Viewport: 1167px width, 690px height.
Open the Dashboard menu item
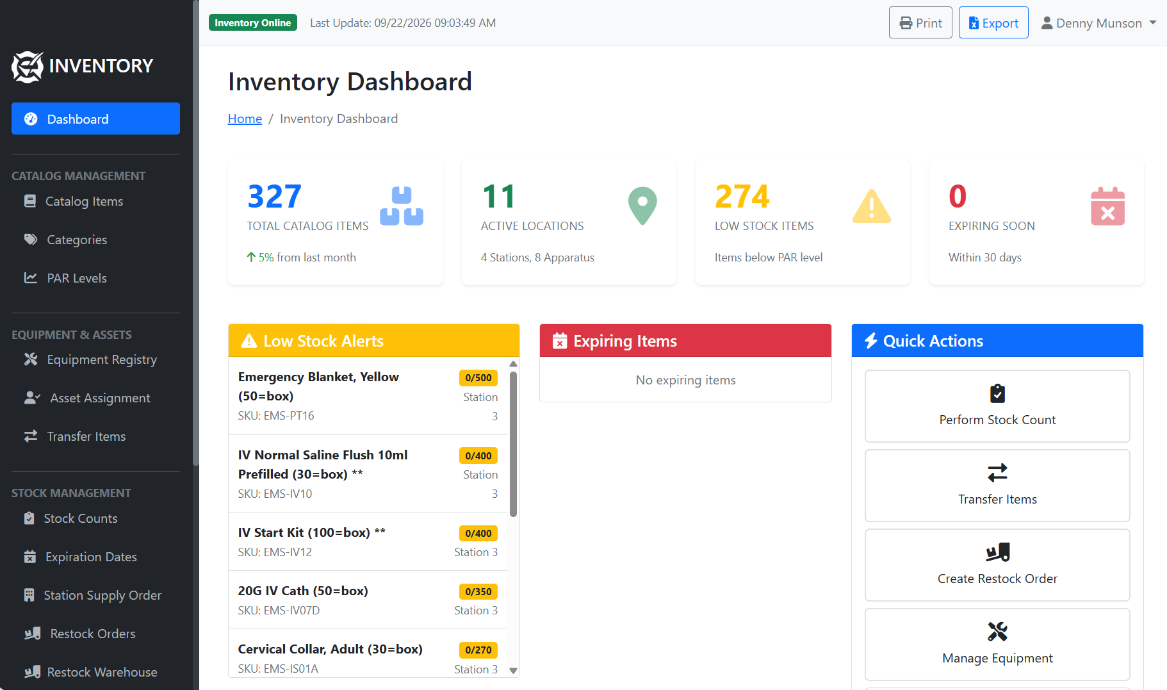coord(95,119)
